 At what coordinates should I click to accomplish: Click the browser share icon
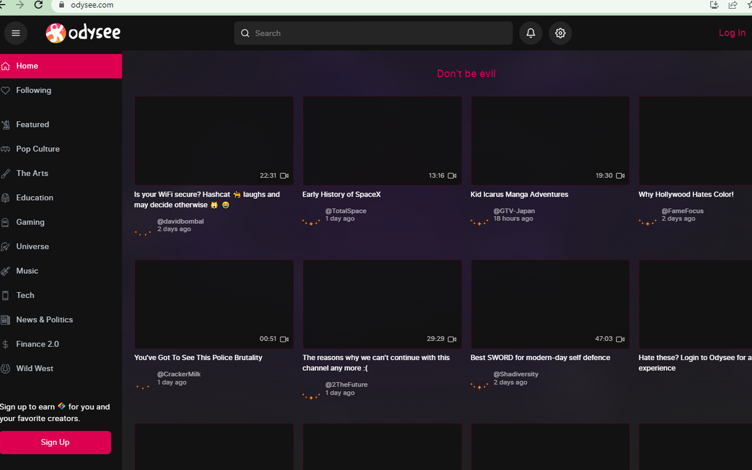733,5
